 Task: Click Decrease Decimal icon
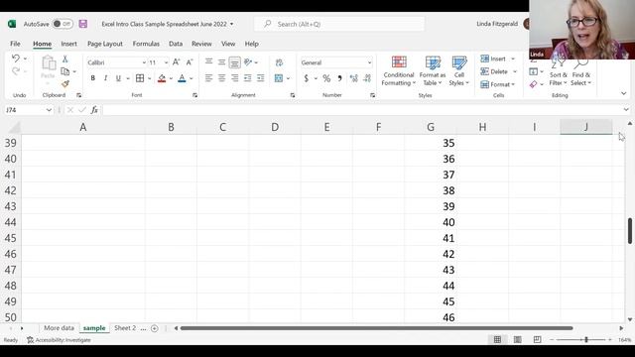point(367,78)
